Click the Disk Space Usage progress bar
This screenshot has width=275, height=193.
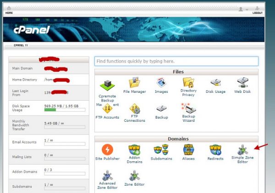[x=65, y=110]
